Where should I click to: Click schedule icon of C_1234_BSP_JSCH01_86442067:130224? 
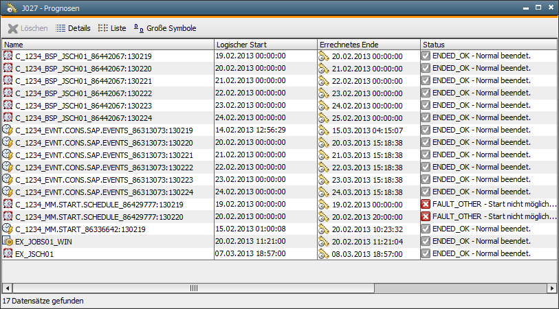(8, 117)
